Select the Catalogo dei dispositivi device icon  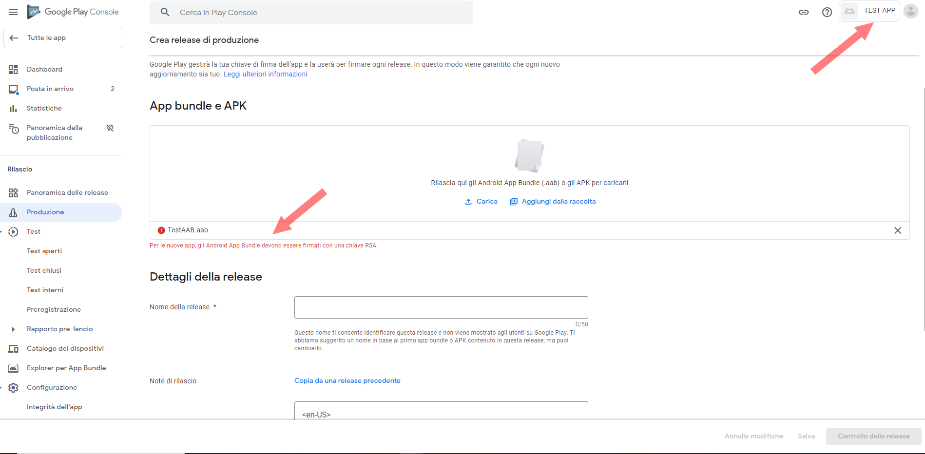(14, 348)
